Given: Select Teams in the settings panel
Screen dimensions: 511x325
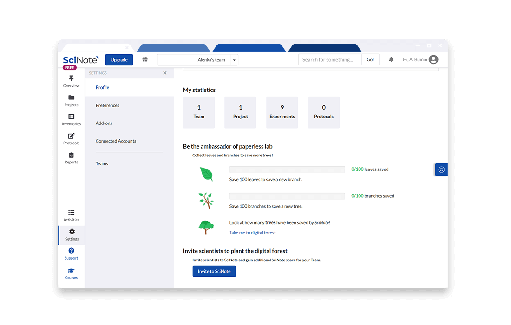Looking at the screenshot, I should click(102, 163).
